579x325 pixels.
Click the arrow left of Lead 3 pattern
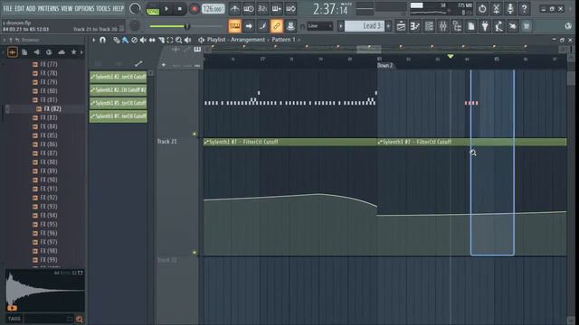point(341,26)
